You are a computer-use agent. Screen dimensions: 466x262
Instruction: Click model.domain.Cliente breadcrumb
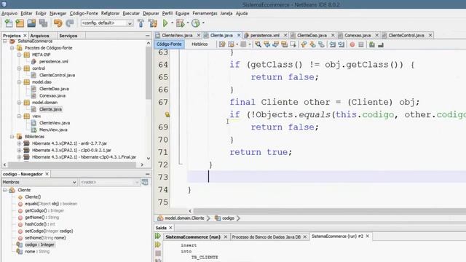pos(184,218)
